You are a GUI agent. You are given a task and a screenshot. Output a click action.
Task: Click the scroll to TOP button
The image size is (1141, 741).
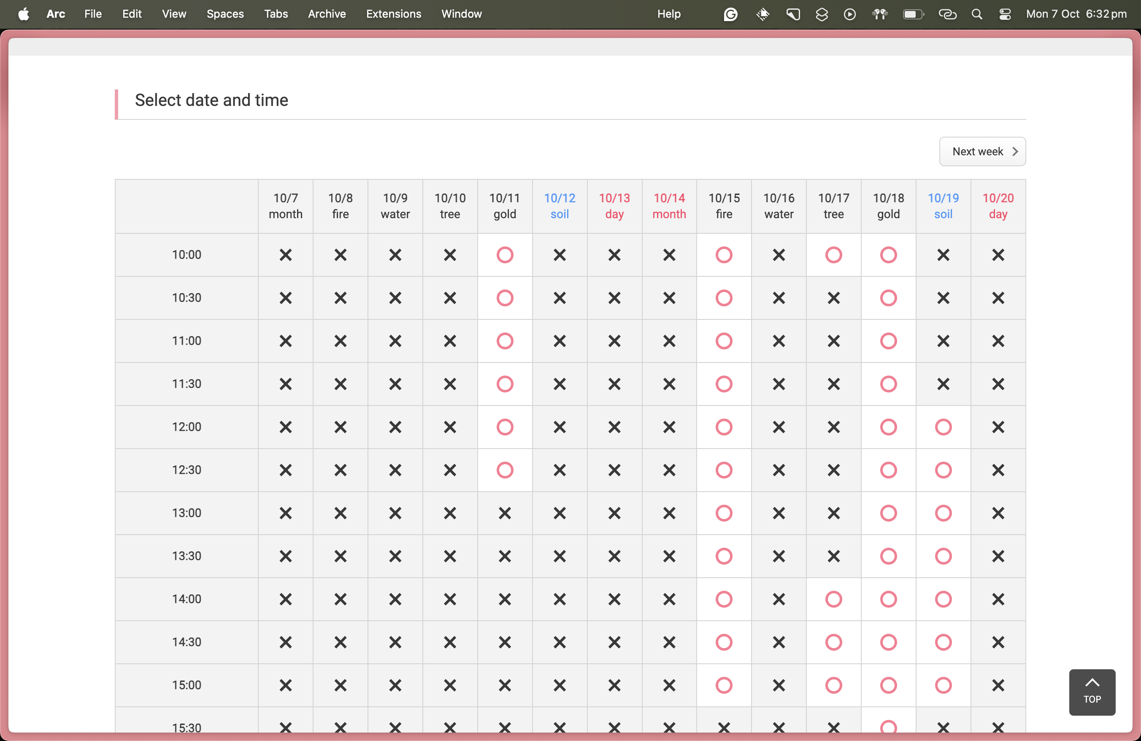[x=1092, y=692]
